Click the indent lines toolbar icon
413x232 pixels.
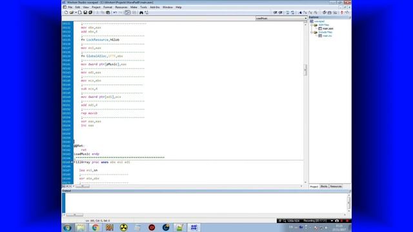pyautogui.click(x=287, y=13)
